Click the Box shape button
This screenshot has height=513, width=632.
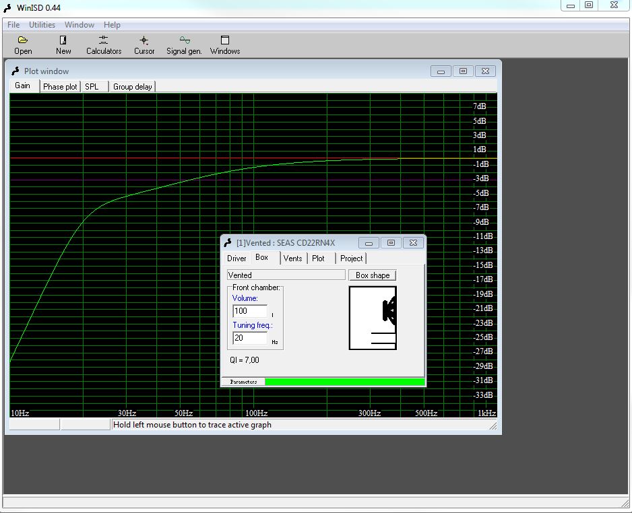[373, 275]
